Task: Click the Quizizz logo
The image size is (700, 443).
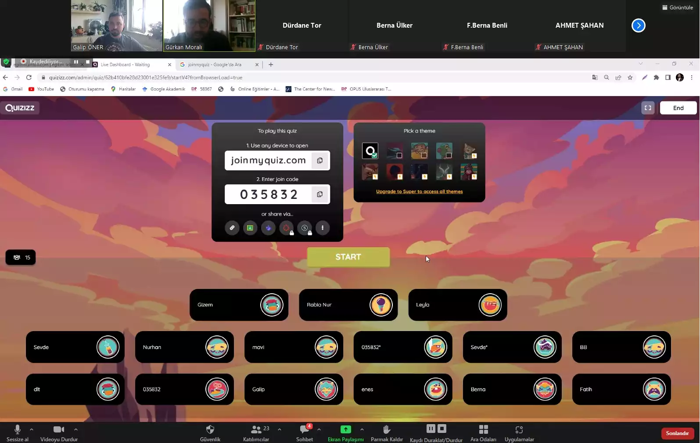Action: coord(20,108)
